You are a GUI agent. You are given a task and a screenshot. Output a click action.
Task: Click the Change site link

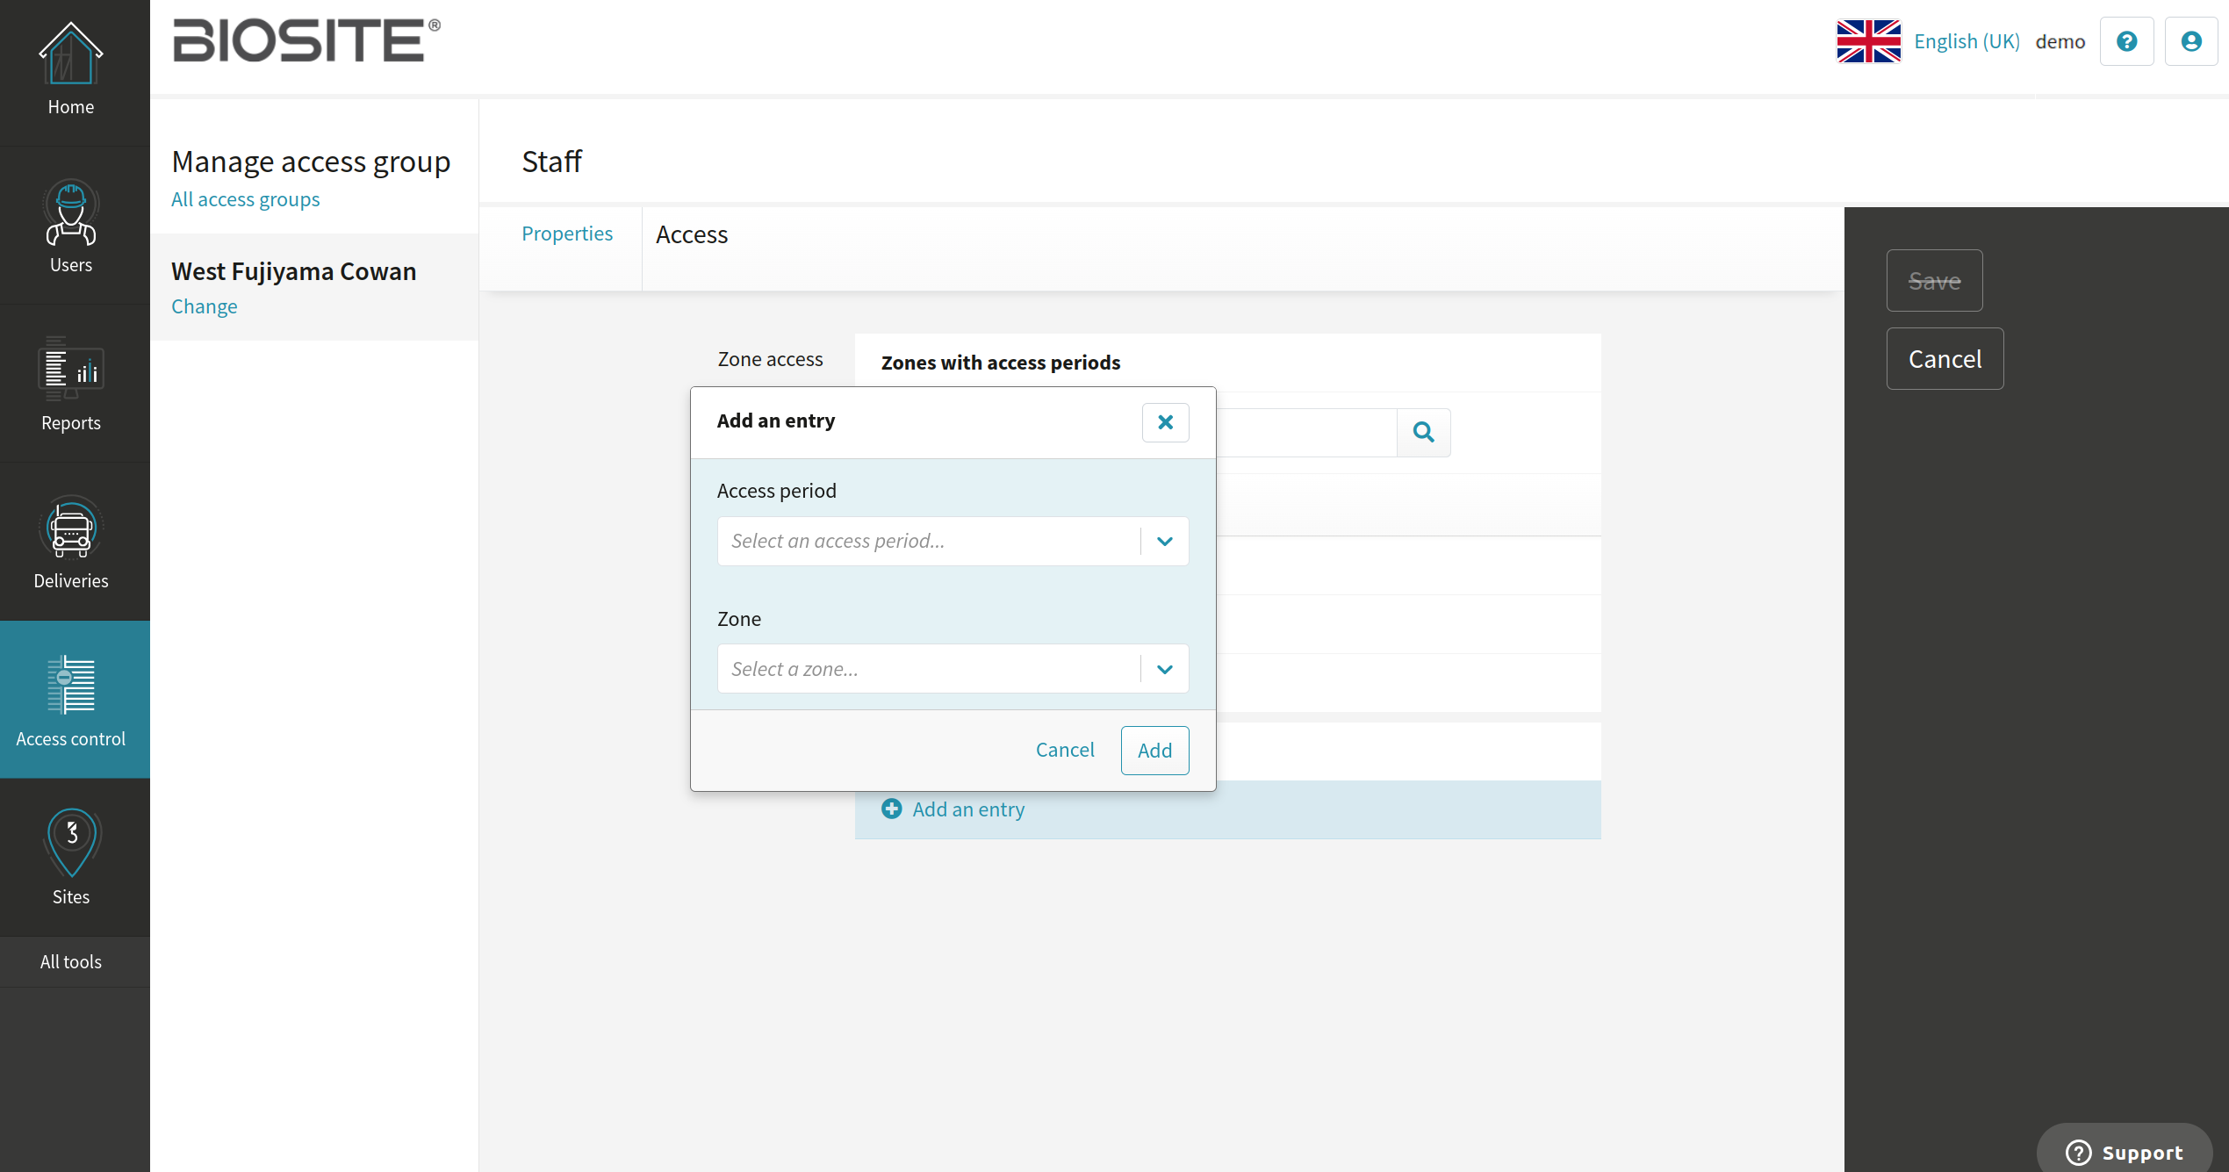(204, 306)
